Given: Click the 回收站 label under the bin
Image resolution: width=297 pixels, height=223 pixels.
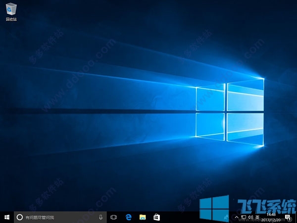Looking at the screenshot, I should tap(10, 19).
